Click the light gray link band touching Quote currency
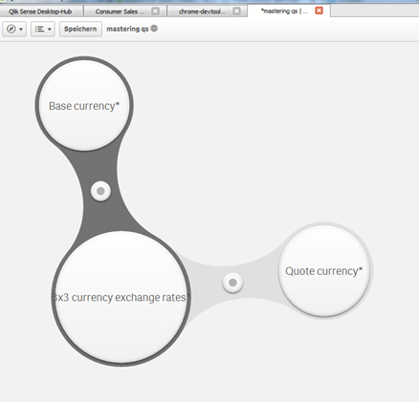Viewport: 419px width, 402px height. (261, 280)
